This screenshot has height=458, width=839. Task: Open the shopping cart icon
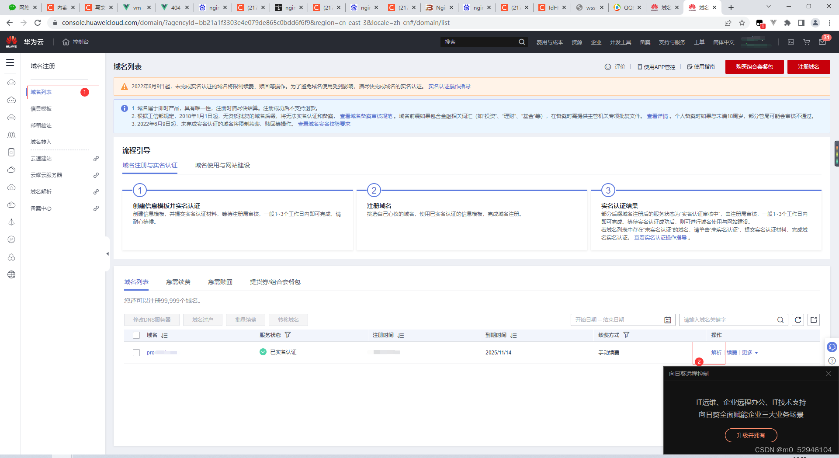[807, 42]
